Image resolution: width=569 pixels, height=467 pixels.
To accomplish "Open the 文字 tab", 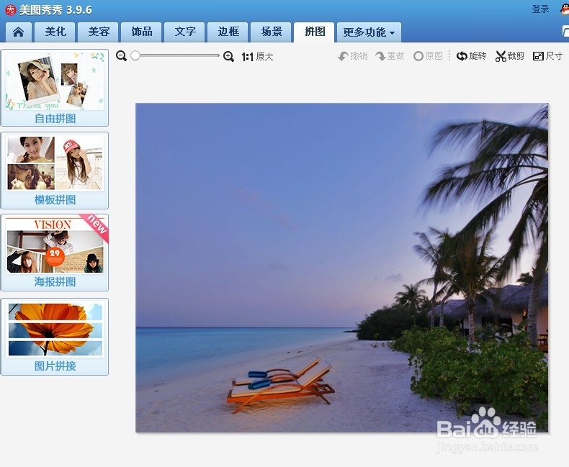I will [x=184, y=32].
